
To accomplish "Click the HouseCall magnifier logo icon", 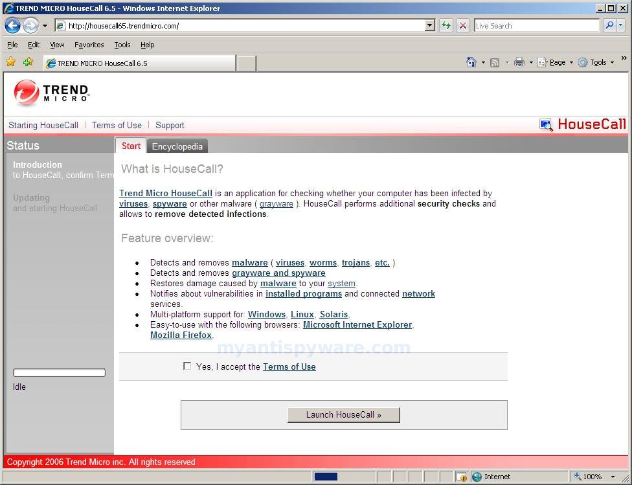I will click(x=546, y=124).
